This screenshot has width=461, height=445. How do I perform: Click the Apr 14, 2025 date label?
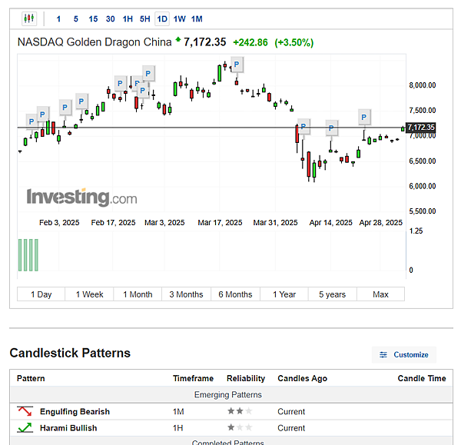click(x=330, y=223)
